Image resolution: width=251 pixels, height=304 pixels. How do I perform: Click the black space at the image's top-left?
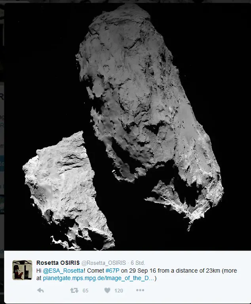click(x=36, y=40)
